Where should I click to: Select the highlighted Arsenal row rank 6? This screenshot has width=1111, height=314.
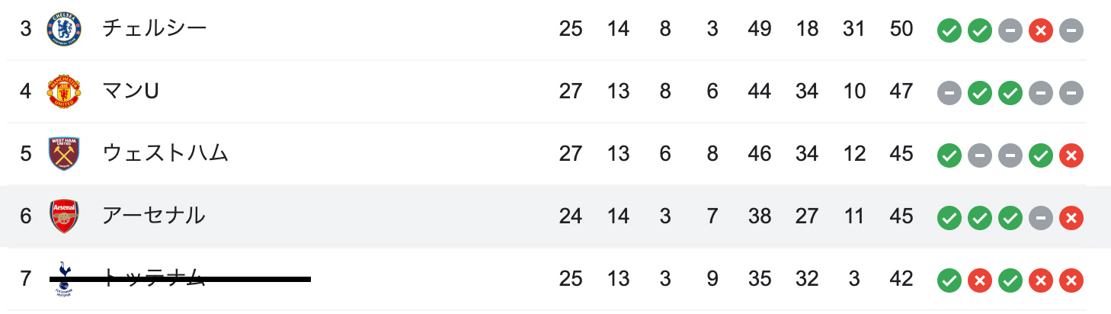click(555, 216)
